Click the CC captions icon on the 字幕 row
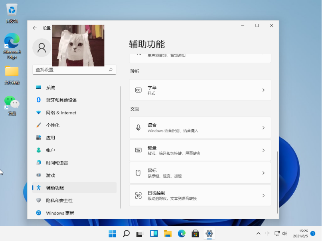The height and width of the screenshot is (241, 322). click(x=138, y=90)
